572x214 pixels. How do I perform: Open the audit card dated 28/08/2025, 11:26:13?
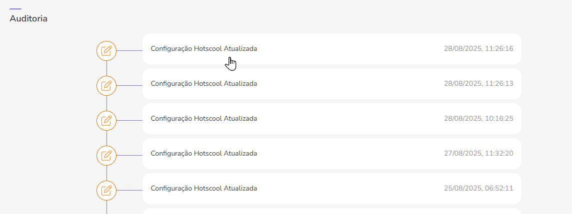pyautogui.click(x=331, y=84)
